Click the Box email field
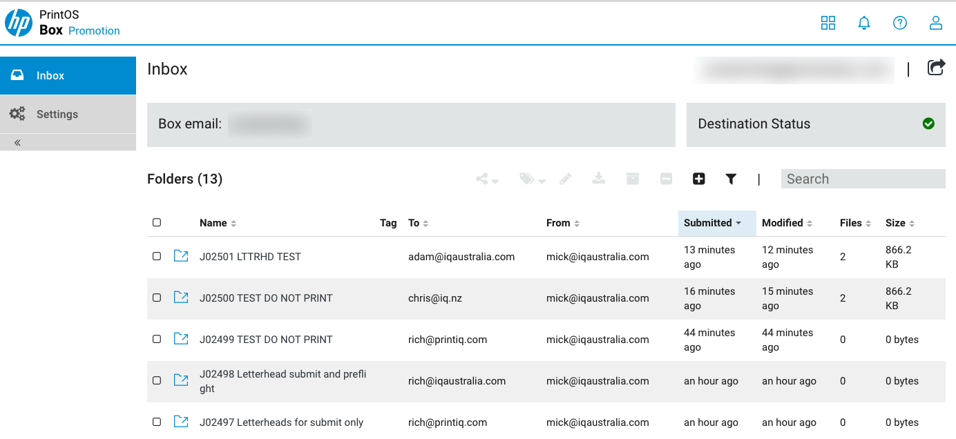This screenshot has width=956, height=439. (x=411, y=124)
